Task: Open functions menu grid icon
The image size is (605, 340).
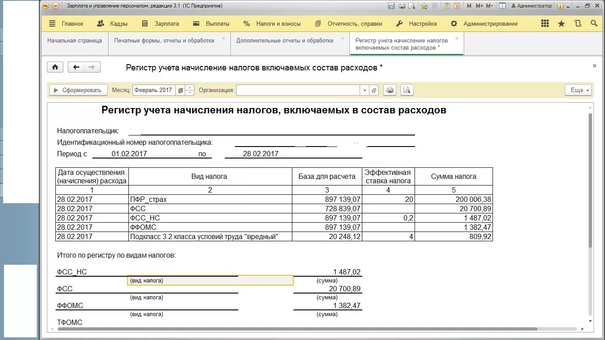Action: coord(545,23)
